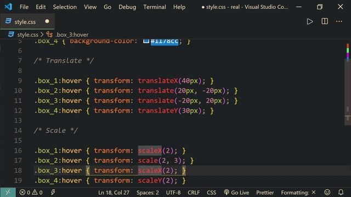
Task: Click the /* Translate */ comment
Action: [64, 61]
